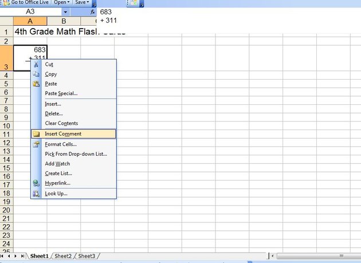The width and height of the screenshot is (361, 263).
Task: Click the Format Cells icon
Action: (x=36, y=144)
